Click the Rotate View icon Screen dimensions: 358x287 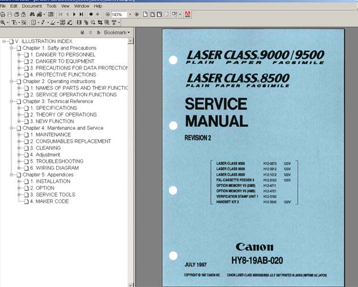point(174,14)
